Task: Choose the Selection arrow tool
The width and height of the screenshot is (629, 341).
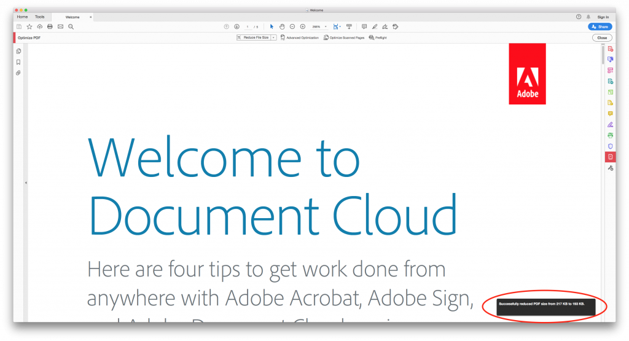Action: coord(272,26)
